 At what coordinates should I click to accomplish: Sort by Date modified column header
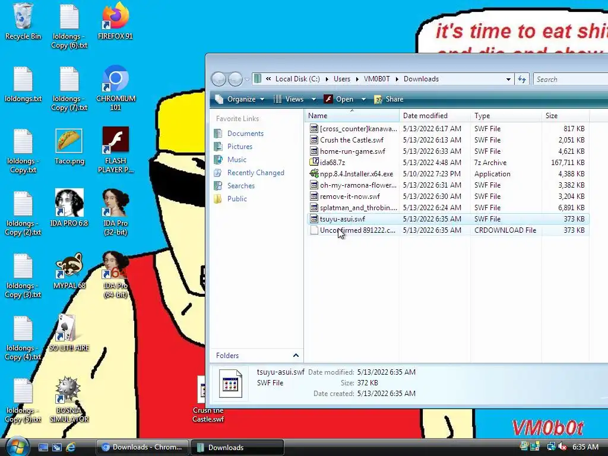point(435,116)
